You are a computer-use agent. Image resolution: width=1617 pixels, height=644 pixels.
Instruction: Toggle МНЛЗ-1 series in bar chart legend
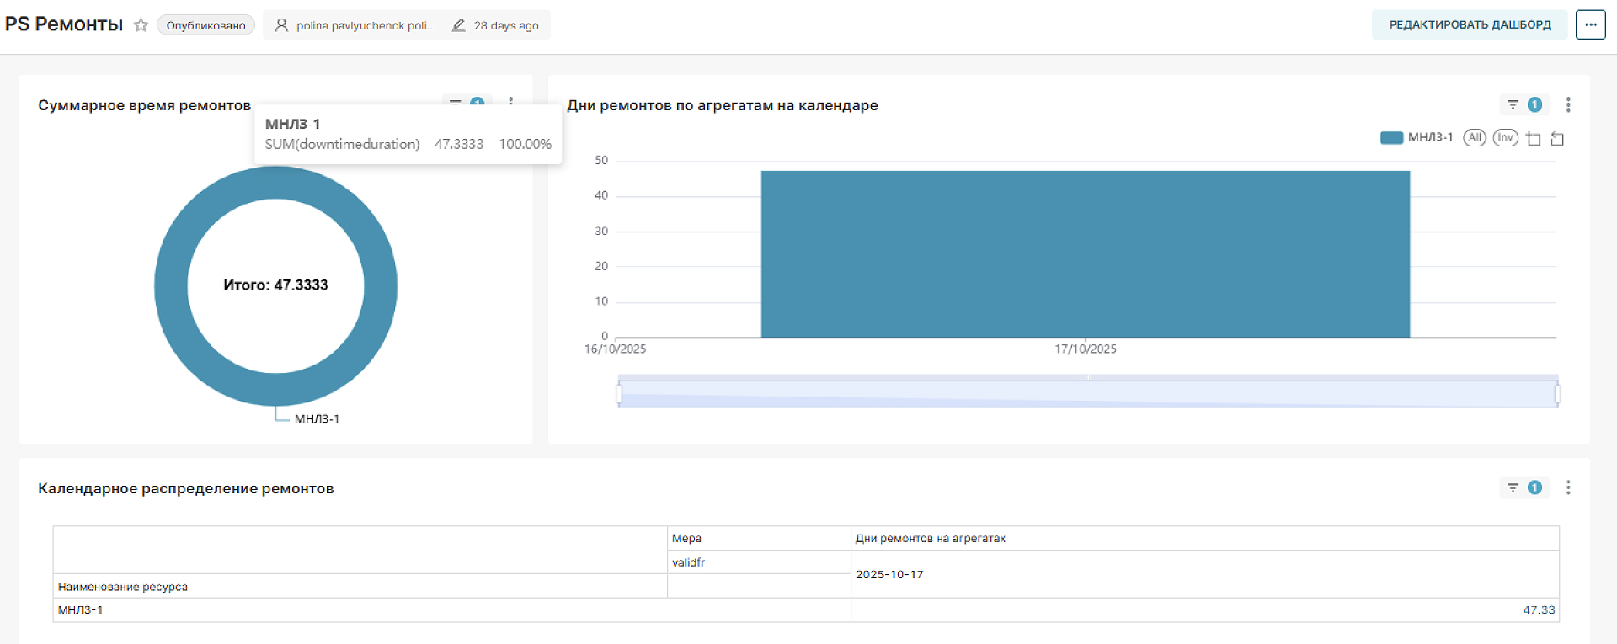pyautogui.click(x=1416, y=137)
